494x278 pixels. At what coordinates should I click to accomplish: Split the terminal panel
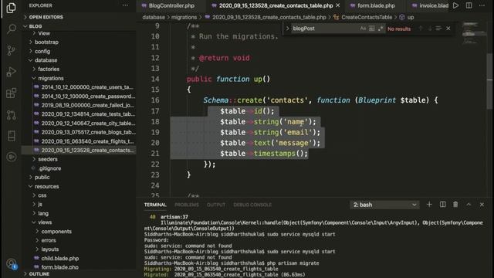(442, 205)
